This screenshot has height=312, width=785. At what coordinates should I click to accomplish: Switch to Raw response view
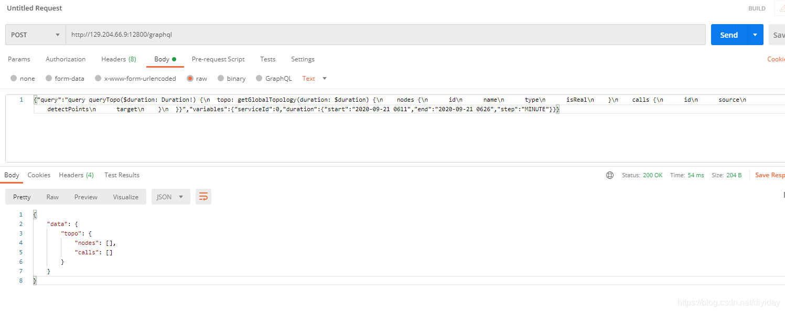click(52, 197)
